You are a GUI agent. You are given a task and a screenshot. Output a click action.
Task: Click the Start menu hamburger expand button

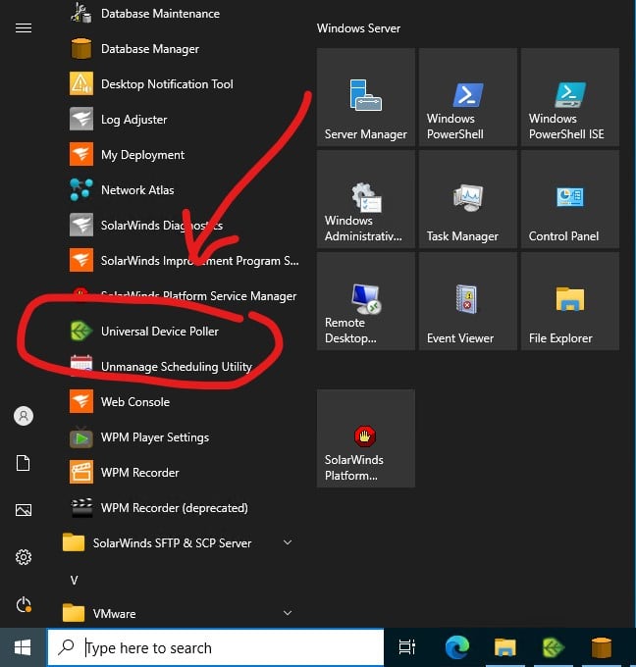(24, 28)
